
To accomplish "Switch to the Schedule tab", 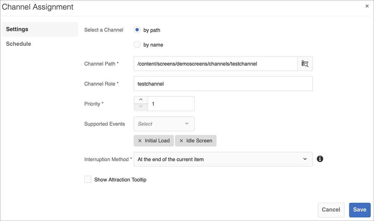I will click(x=19, y=44).
